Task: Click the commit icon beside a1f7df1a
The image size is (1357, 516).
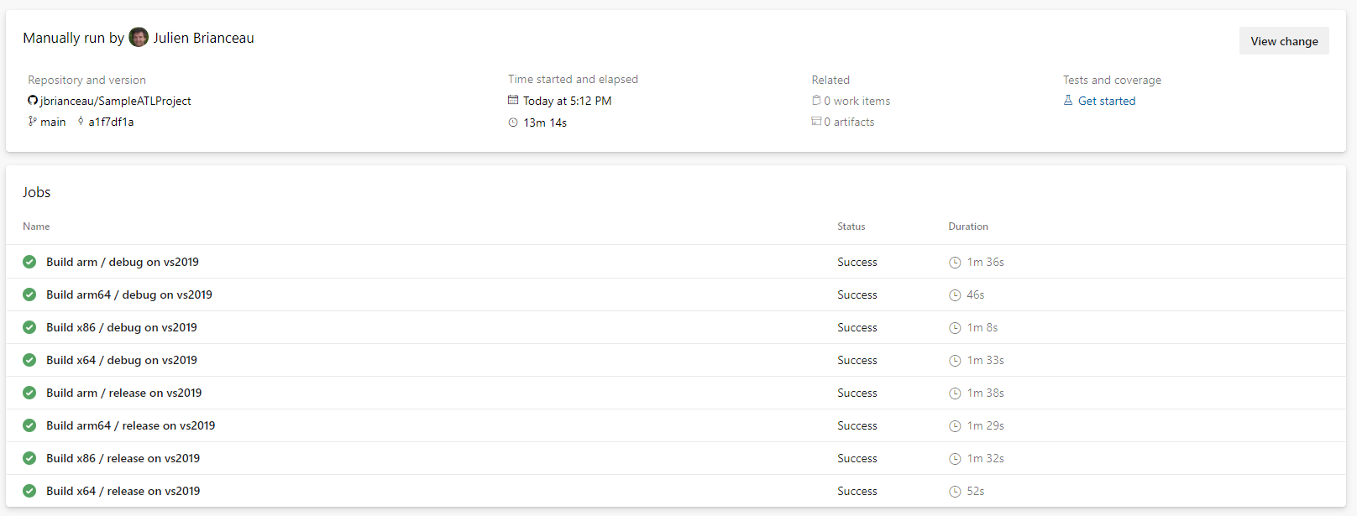Action: click(x=81, y=122)
